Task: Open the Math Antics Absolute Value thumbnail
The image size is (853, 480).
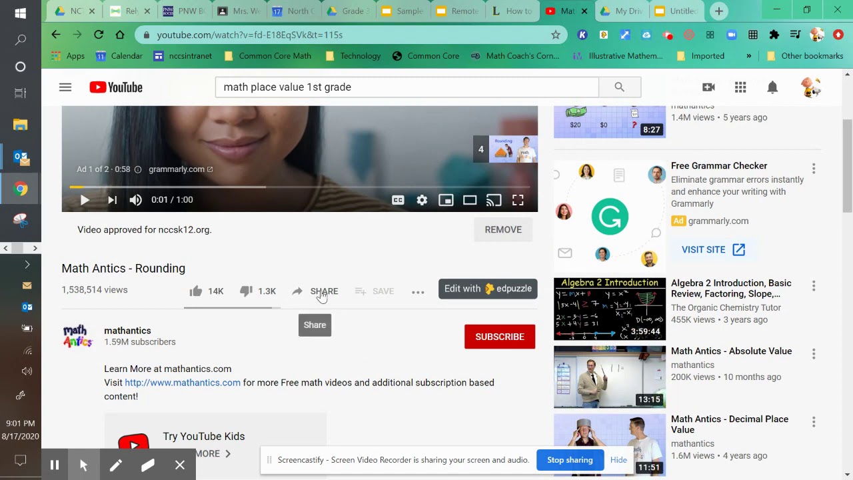Action: tap(610, 377)
